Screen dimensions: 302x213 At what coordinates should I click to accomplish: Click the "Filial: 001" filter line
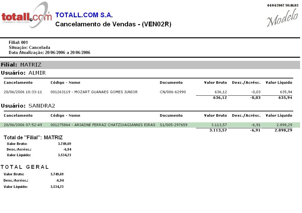click(x=18, y=42)
